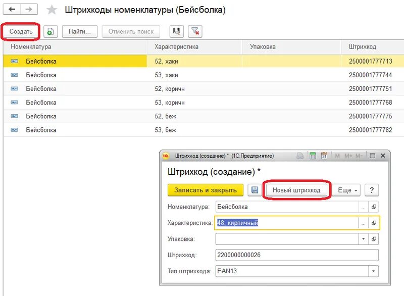Click row icon of 52, хаки entry
The width and height of the screenshot is (404, 296).
click(x=15, y=61)
